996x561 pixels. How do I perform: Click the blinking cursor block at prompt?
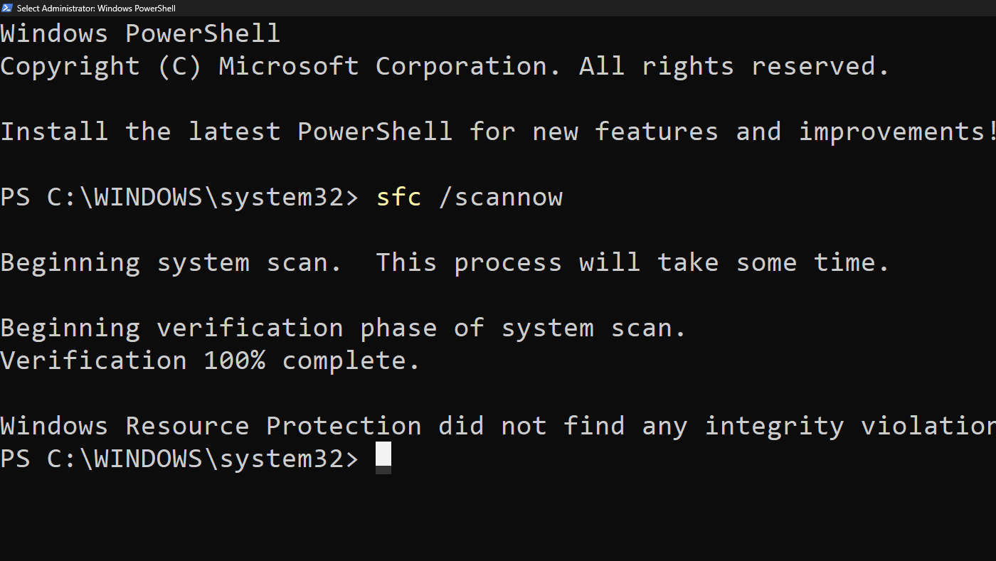[x=383, y=457]
